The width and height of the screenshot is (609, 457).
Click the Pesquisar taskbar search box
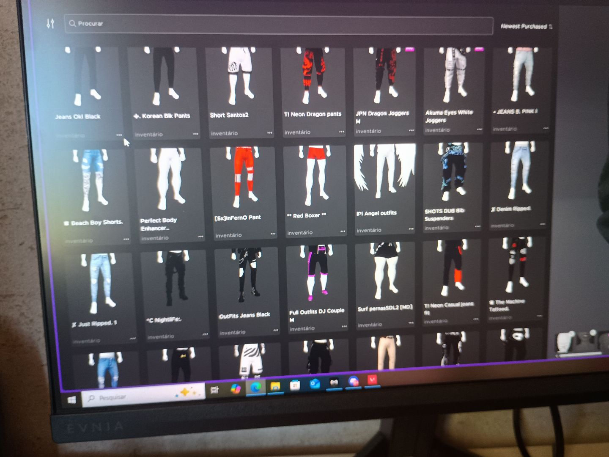(143, 395)
